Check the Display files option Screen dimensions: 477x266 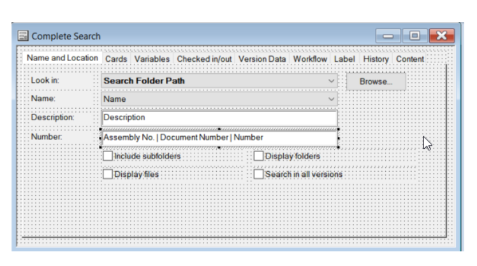[x=108, y=174]
